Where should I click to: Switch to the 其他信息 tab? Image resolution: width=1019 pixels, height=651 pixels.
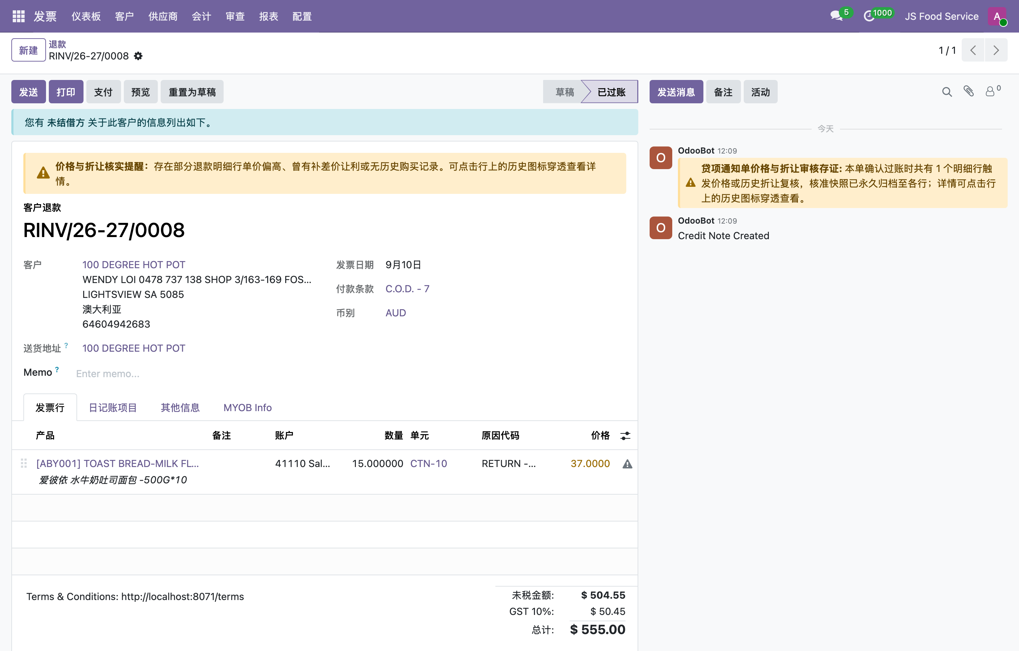point(180,408)
